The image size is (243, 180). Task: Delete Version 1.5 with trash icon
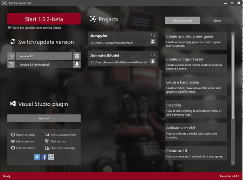(x=77, y=56)
